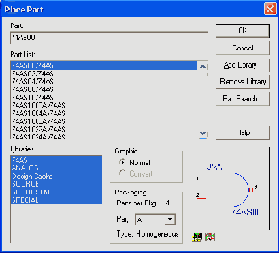
Task: Click OK to confirm the part
Action: coord(242,31)
